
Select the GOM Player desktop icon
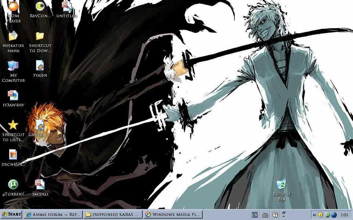point(13,6)
